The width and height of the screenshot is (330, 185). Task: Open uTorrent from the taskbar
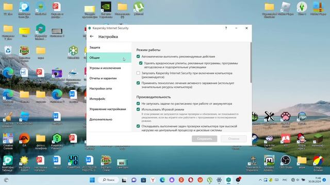pyautogui.click(x=210, y=180)
